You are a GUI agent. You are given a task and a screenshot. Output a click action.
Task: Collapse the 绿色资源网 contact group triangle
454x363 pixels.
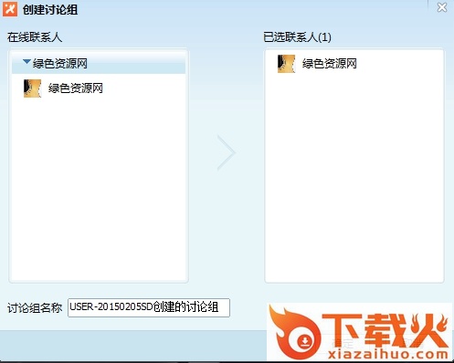pos(26,62)
